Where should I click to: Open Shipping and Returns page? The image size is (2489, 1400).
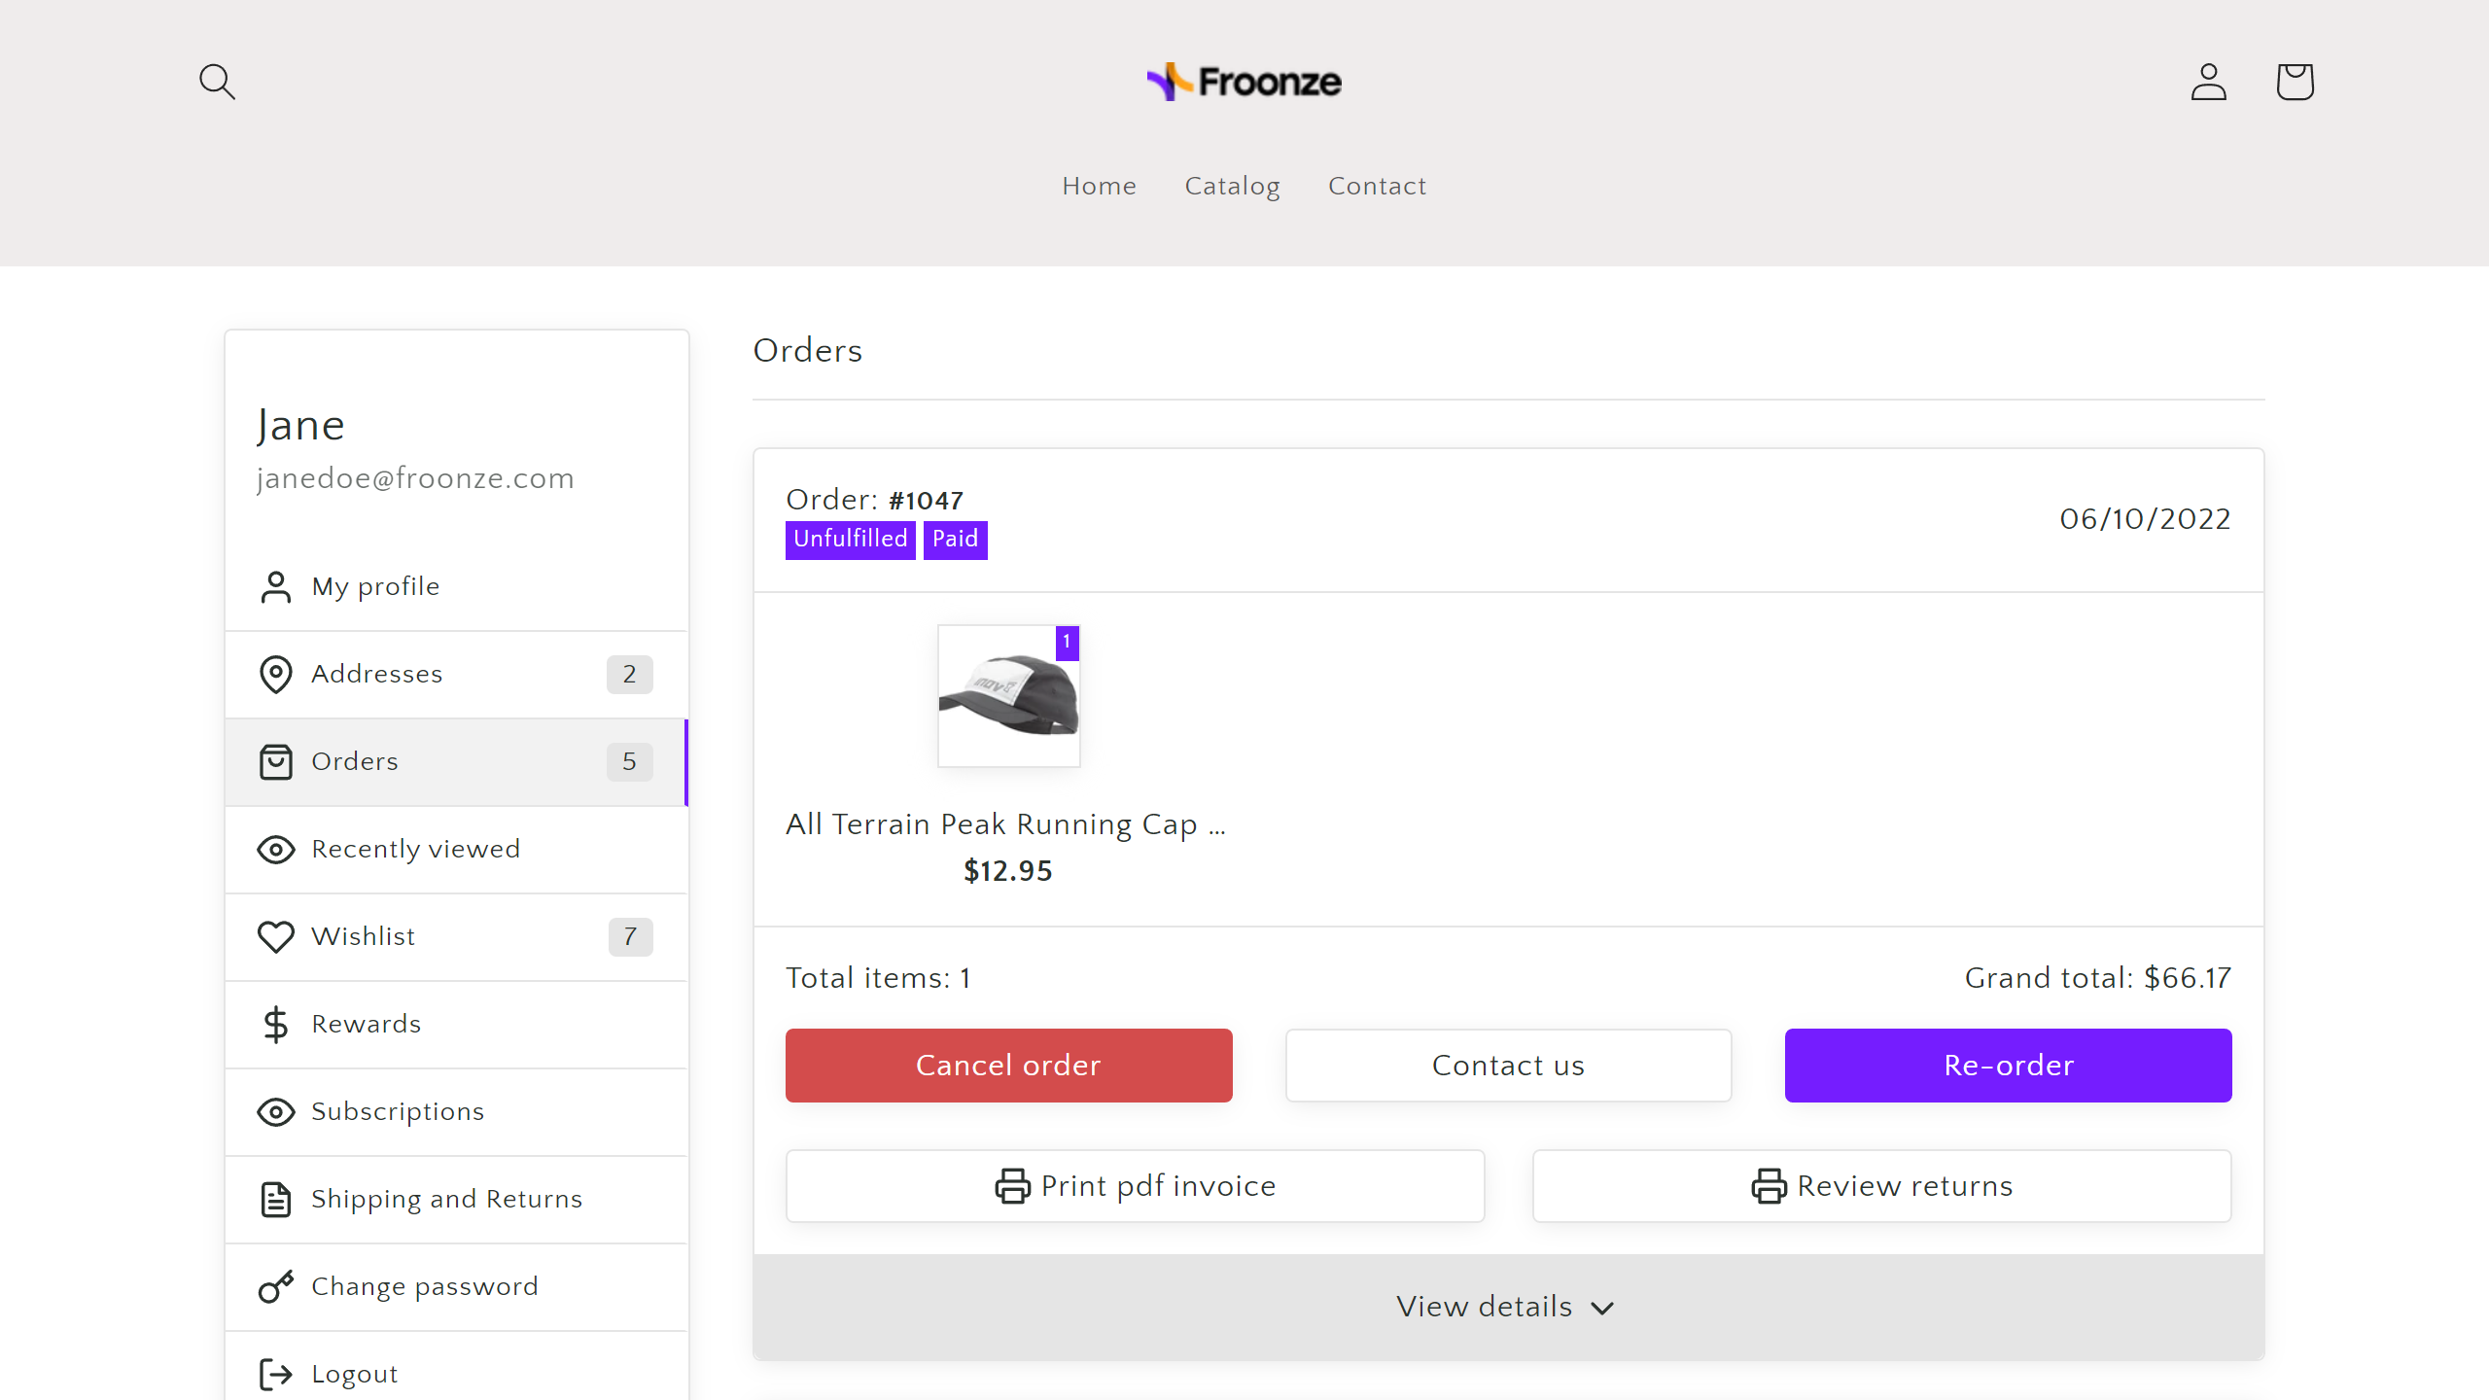click(456, 1200)
